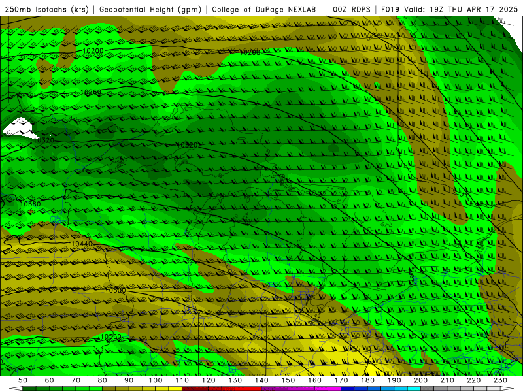The height and width of the screenshot is (392, 523).
Task: Select the 60 tick label on the colorbar
Action: (49, 380)
